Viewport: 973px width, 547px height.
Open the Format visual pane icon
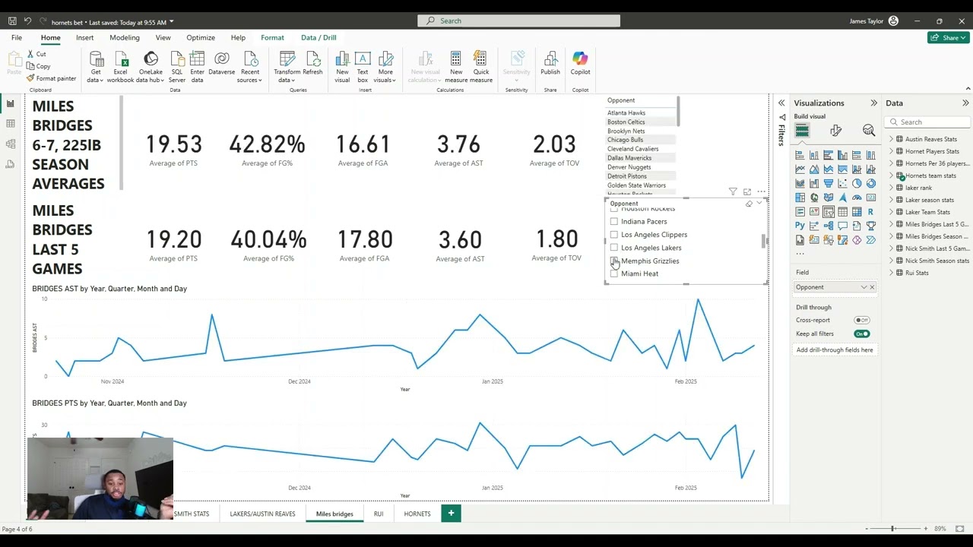click(x=835, y=131)
